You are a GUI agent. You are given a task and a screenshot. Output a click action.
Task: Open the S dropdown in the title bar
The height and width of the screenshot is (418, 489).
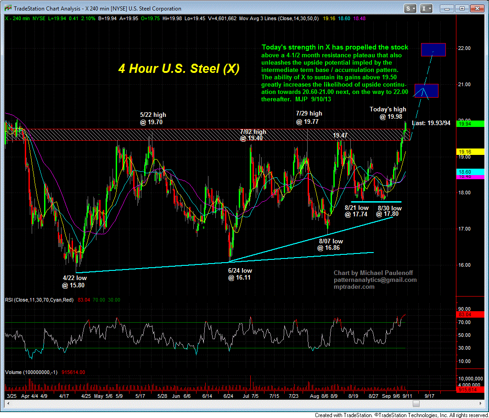coord(411,8)
